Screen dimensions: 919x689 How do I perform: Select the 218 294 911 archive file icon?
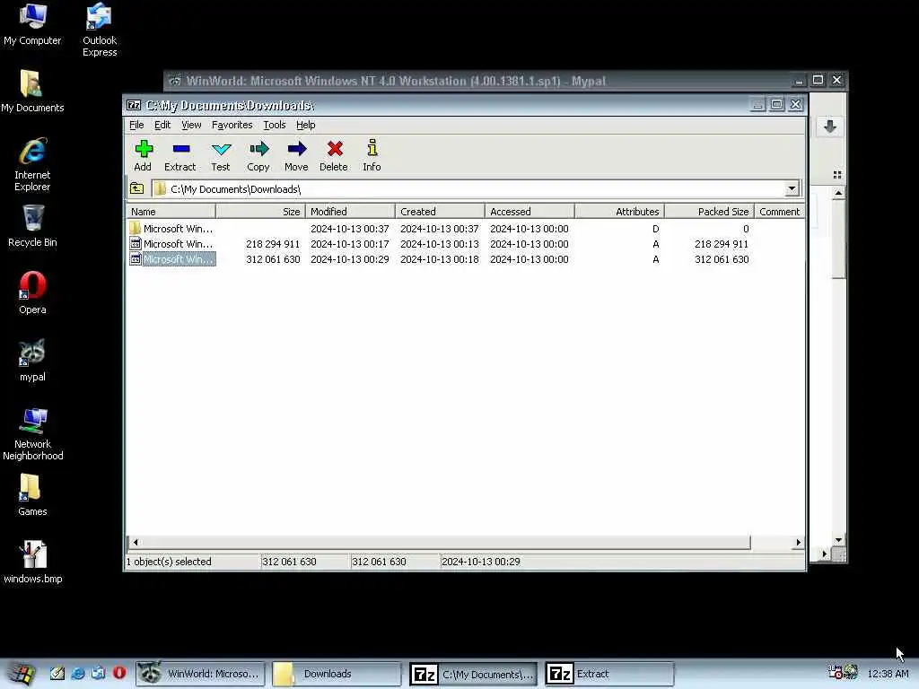point(136,244)
